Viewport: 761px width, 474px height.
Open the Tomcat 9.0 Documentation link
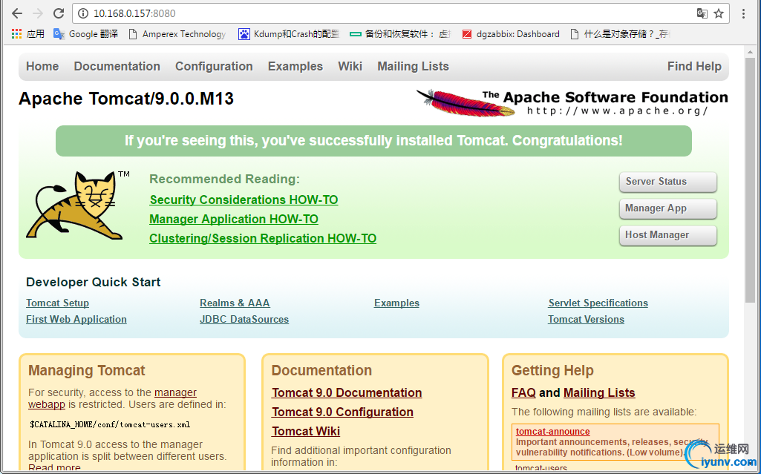[x=347, y=392]
